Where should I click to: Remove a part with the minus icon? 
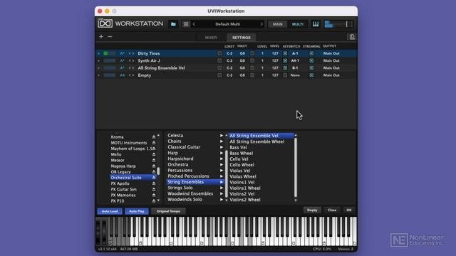point(110,36)
